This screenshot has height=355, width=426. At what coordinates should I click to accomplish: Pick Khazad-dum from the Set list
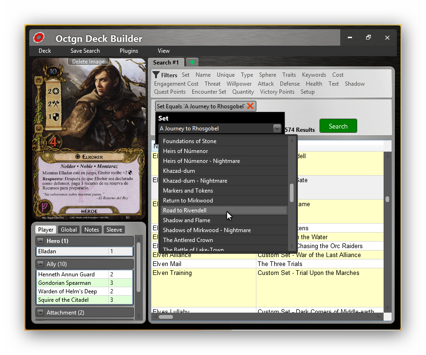coord(224,171)
